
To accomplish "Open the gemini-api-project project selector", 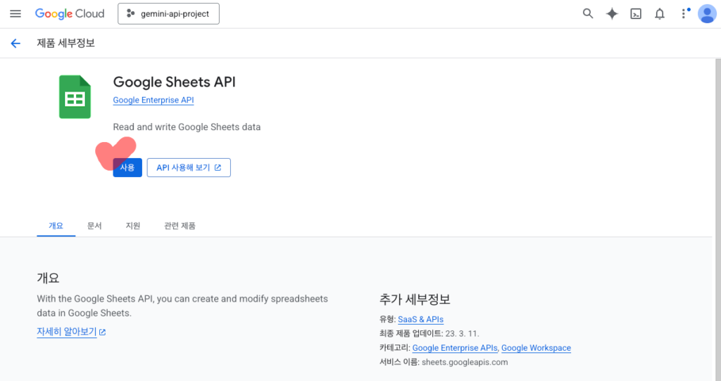I will coord(168,14).
